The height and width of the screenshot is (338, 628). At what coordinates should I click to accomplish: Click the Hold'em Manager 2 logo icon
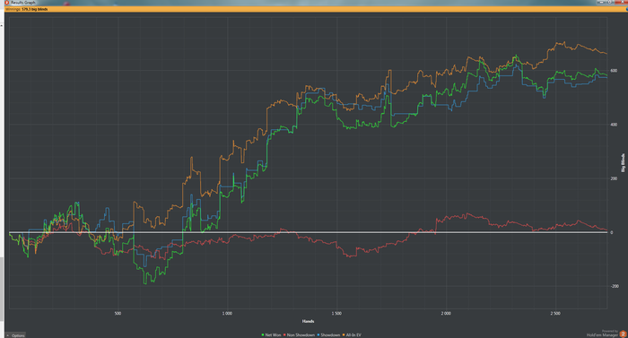[x=623, y=334]
